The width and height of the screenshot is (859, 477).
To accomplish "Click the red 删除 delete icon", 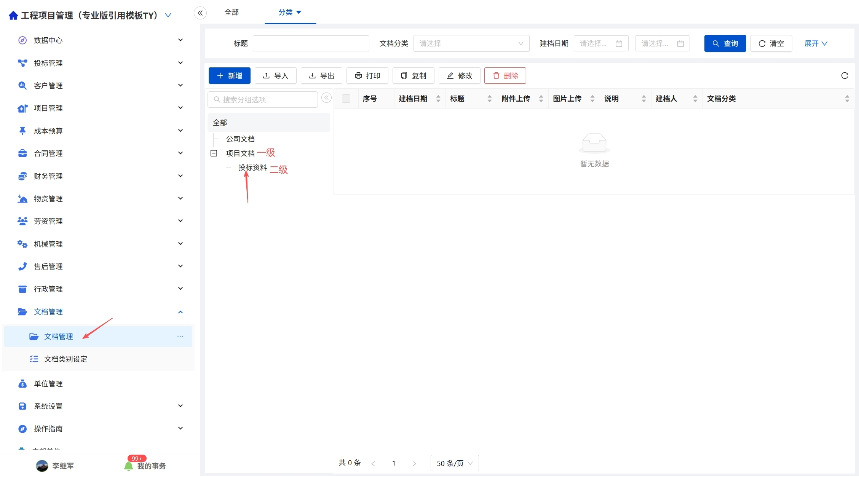I will [496, 75].
